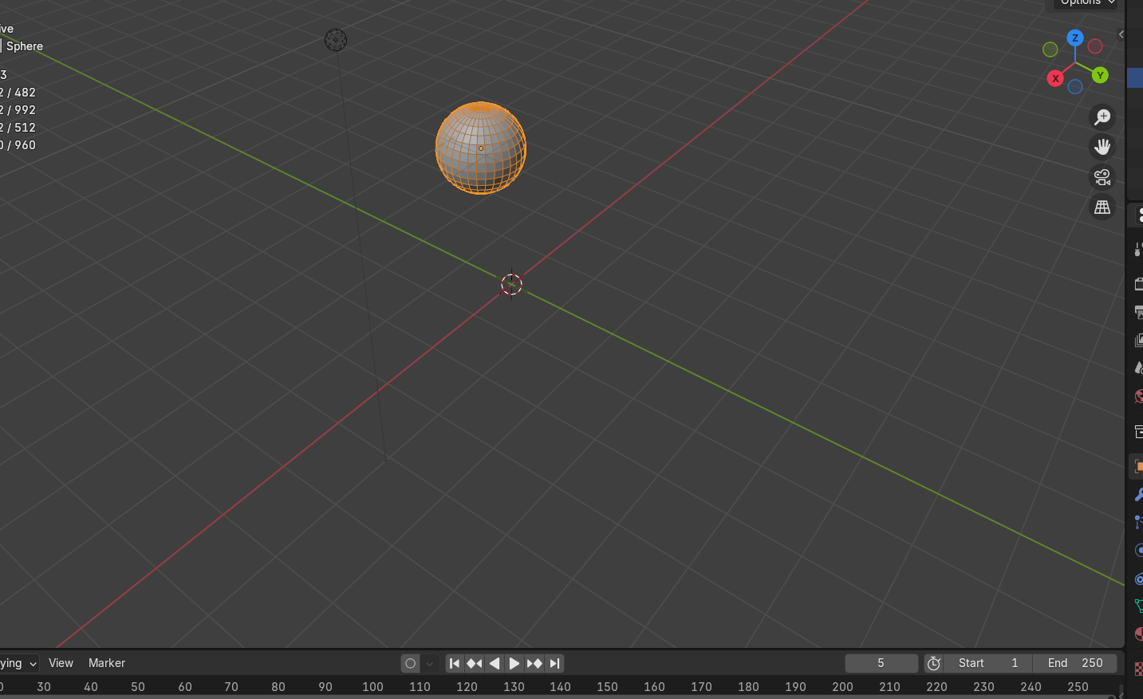The width and height of the screenshot is (1143, 699).
Task: Click the hand pan-view icon
Action: [x=1102, y=147]
